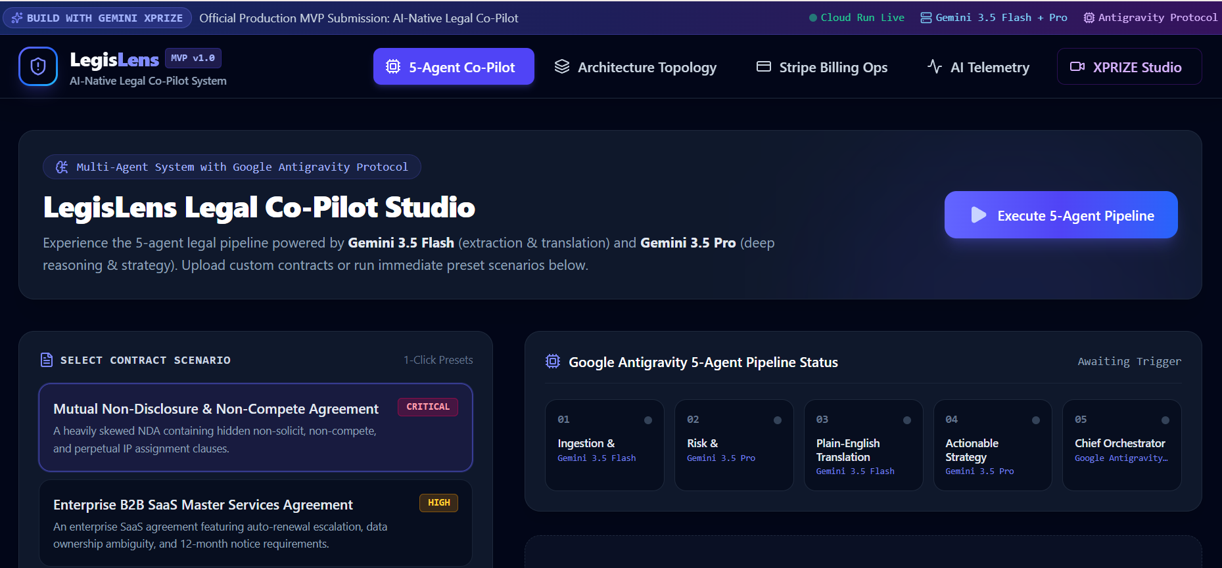Click the 05 Chief Orchestrator agent card
The width and height of the screenshot is (1222, 568).
1122,445
